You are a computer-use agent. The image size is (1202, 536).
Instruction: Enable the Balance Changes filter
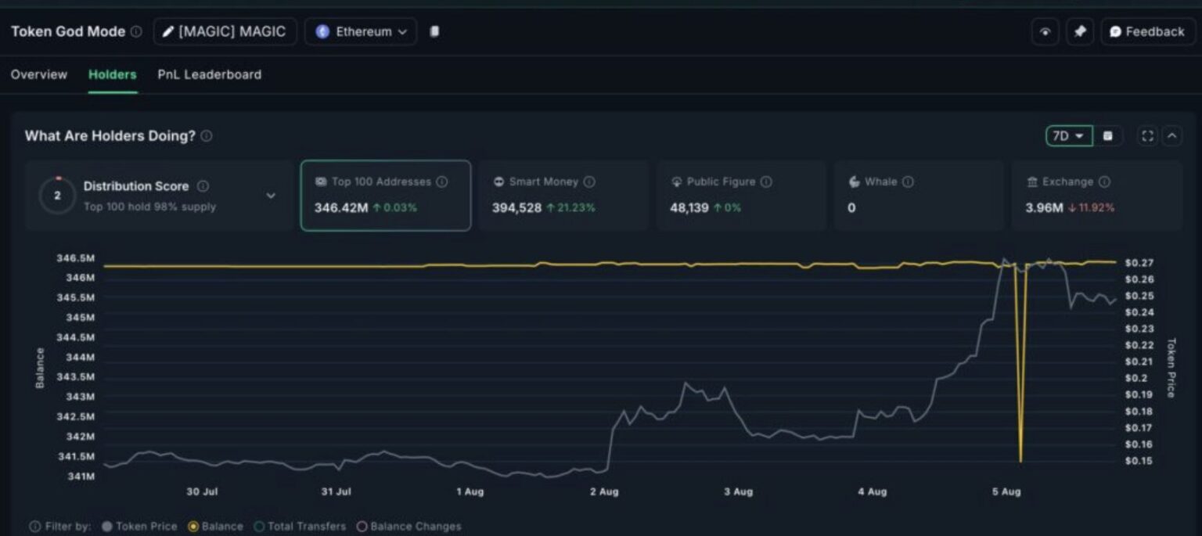[408, 527]
